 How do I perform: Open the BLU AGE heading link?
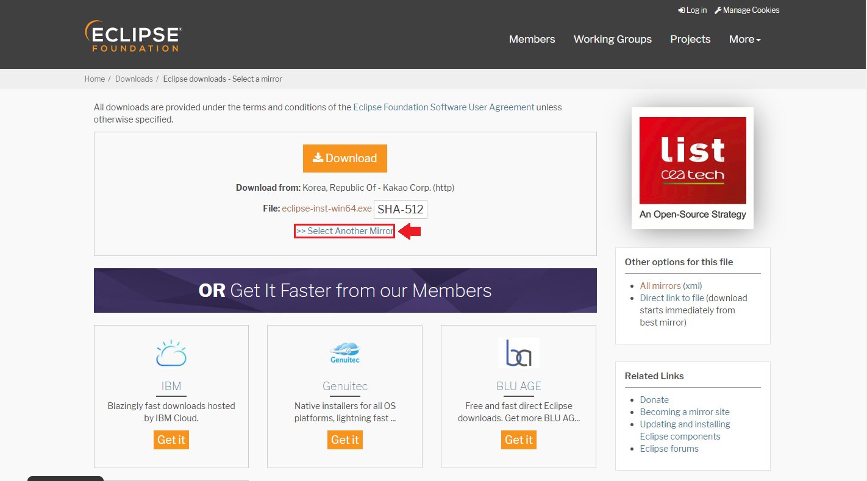click(x=519, y=387)
